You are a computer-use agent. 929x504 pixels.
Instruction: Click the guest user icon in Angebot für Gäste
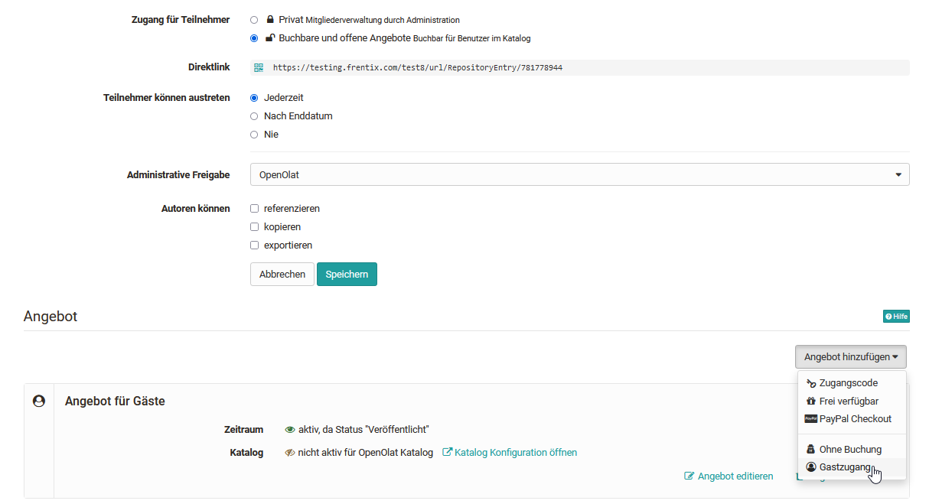tap(39, 401)
